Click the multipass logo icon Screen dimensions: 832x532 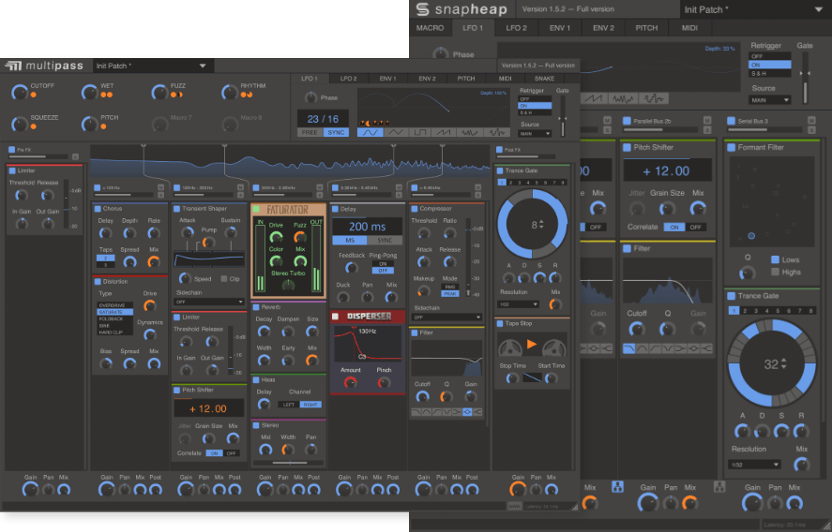click(14, 66)
